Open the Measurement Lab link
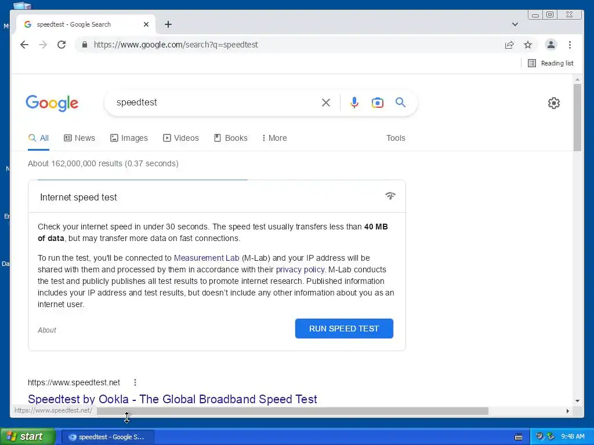Screen dimensions: 594x445 pyautogui.click(x=207, y=258)
